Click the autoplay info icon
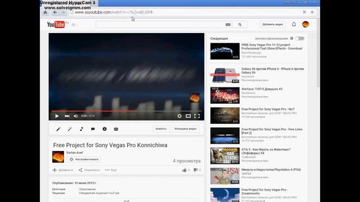The height and width of the screenshot is (202, 360). tap(291, 39)
